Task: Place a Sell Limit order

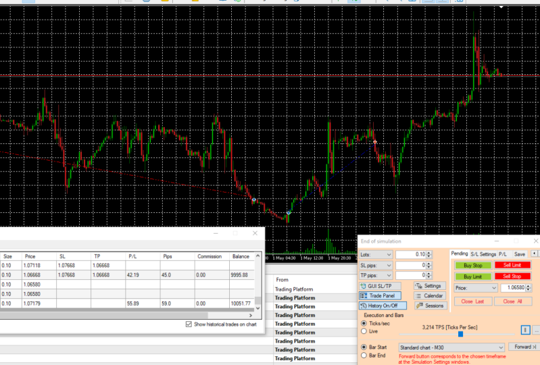Action: click(512, 265)
